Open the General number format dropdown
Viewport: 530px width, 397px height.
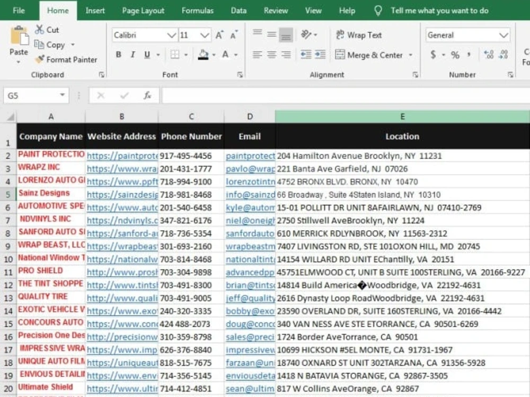pos(503,35)
